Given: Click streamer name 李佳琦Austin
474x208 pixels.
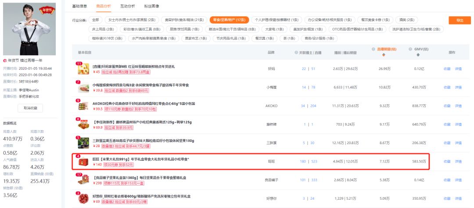Looking at the screenshot, I should (x=29, y=90).
